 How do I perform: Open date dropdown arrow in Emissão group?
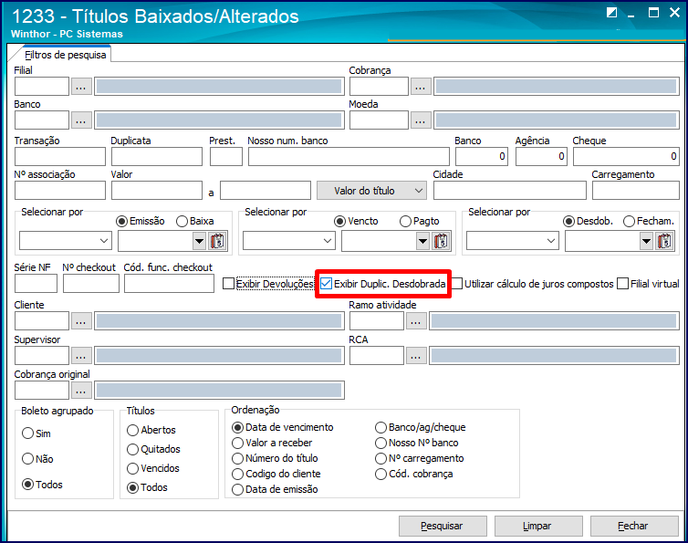coord(199,241)
